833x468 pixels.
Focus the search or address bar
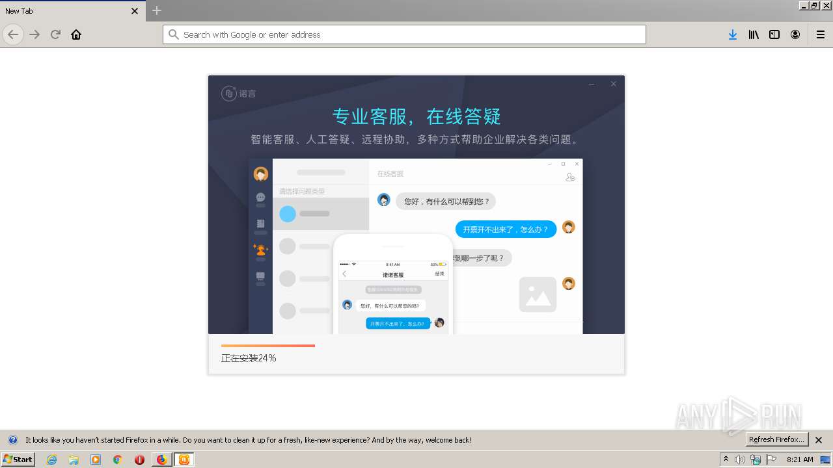tap(404, 34)
